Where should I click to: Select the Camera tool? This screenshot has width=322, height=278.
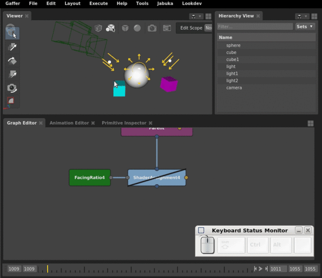point(12,88)
